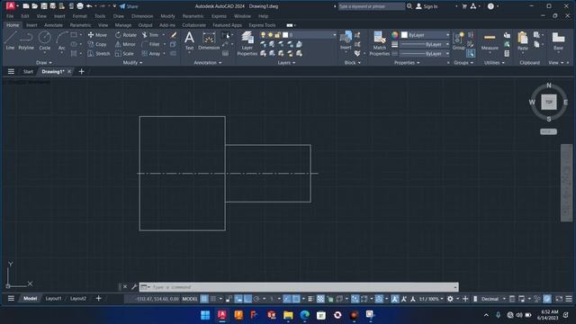Viewport: 576px width, 324px height.
Task: Activate the Stretch command
Action: click(x=99, y=53)
